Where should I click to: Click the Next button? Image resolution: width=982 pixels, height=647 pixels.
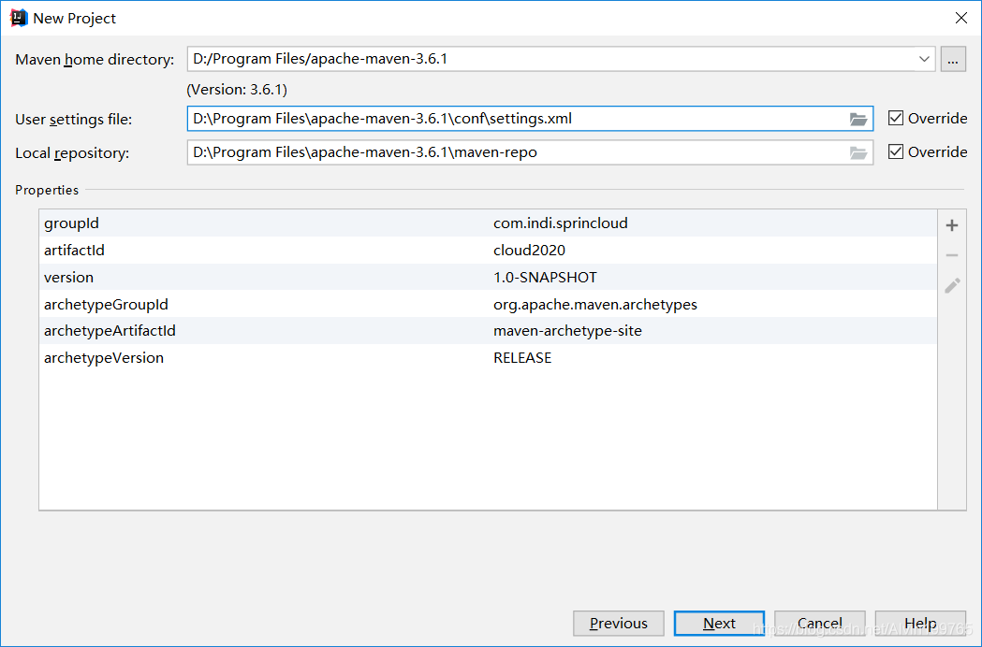pyautogui.click(x=719, y=624)
